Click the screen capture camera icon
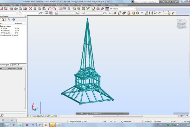Image resolution: width=190 pixels, height=127 pixels. click(25, 9)
